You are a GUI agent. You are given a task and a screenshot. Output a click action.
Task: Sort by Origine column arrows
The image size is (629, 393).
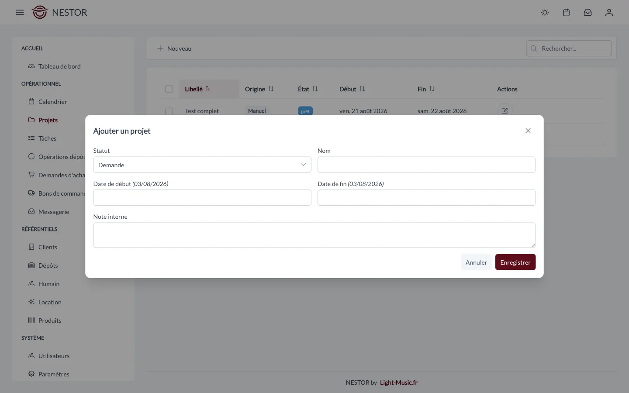point(271,89)
